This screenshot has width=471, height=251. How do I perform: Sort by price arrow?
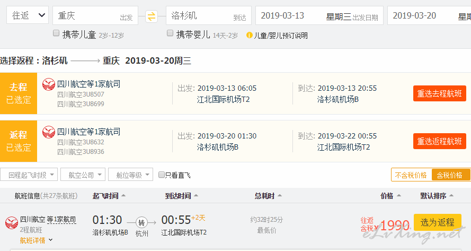pos(398,196)
